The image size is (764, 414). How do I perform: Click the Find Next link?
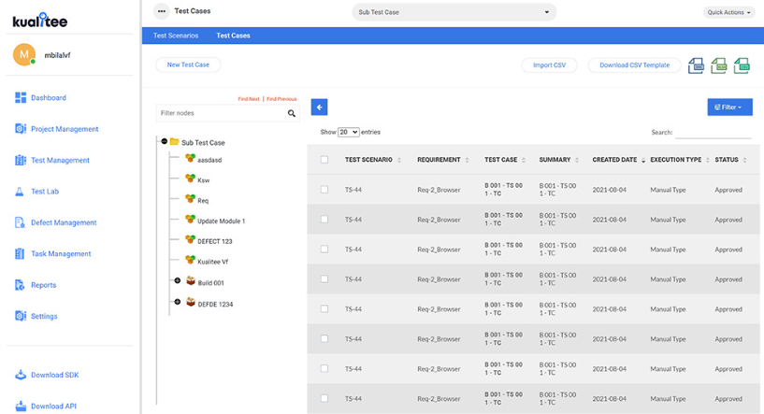click(x=249, y=99)
